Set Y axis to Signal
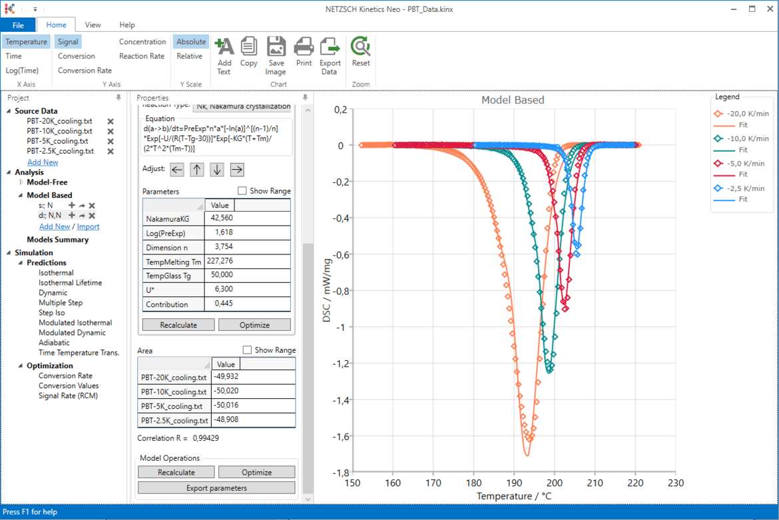This screenshot has width=779, height=520. 67,42
